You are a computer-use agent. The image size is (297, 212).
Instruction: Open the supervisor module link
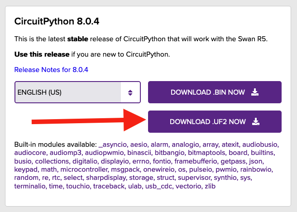(x=194, y=178)
